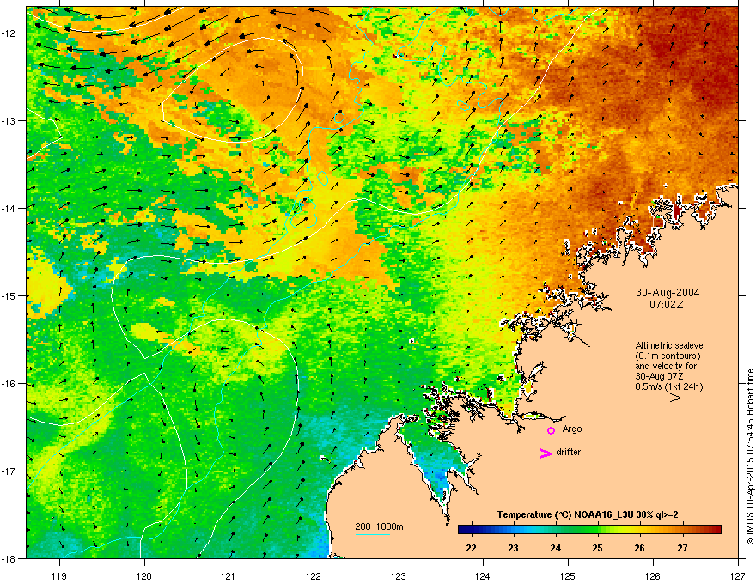Click the colorbar value '23'
Image resolution: width=756 pixels, height=584 pixels.
pyautogui.click(x=513, y=548)
